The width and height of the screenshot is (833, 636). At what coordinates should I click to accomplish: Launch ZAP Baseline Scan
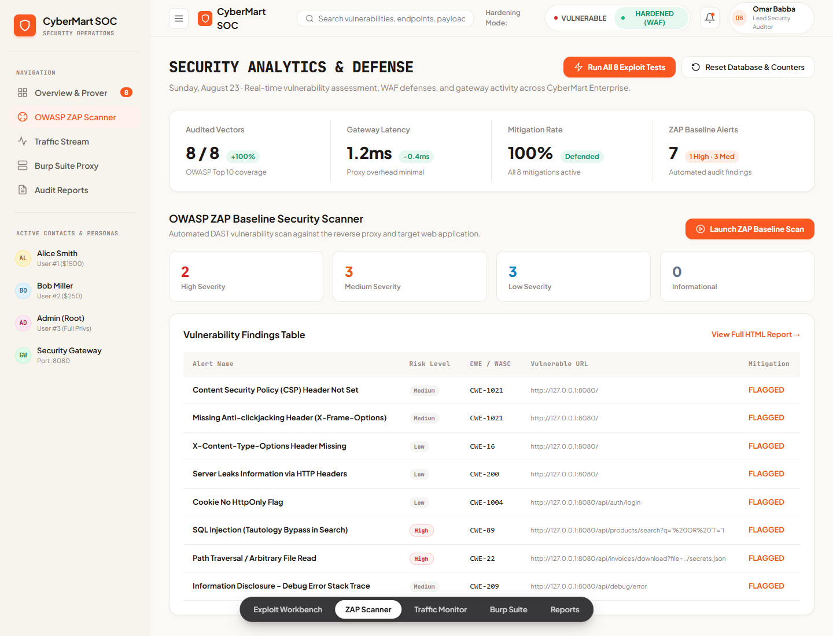pyautogui.click(x=750, y=229)
